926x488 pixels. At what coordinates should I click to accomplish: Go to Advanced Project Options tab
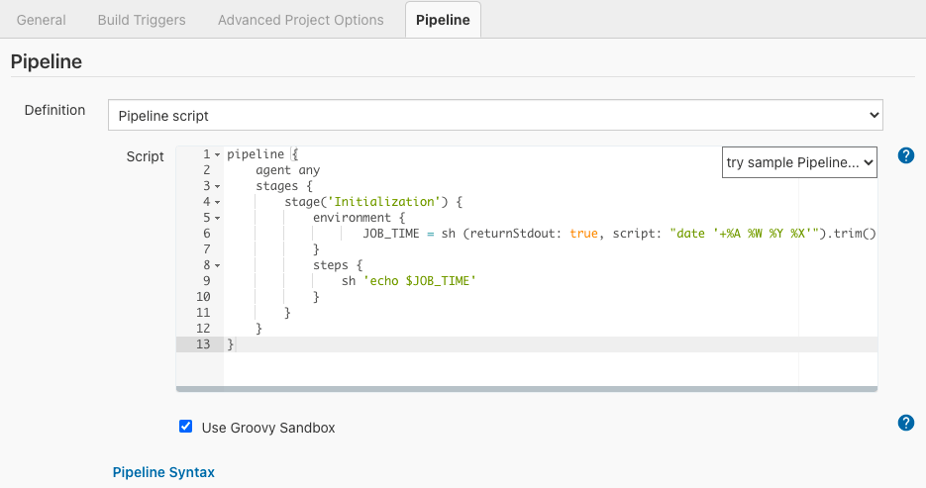click(x=300, y=20)
